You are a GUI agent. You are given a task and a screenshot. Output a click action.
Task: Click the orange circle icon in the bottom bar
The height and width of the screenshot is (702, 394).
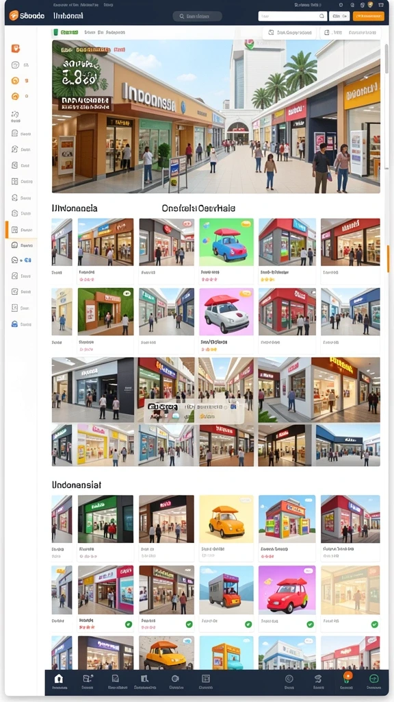[347, 676]
